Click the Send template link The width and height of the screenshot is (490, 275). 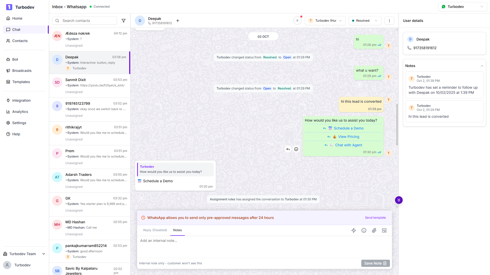coord(375,218)
